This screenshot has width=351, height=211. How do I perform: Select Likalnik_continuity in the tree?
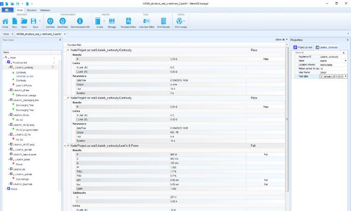tap(24, 67)
